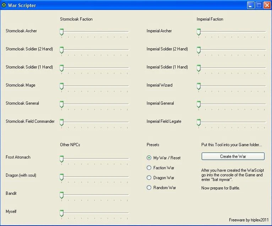Click the Freeware by triplex2011 credit text
This screenshot has height=226, width=272.
[249, 220]
